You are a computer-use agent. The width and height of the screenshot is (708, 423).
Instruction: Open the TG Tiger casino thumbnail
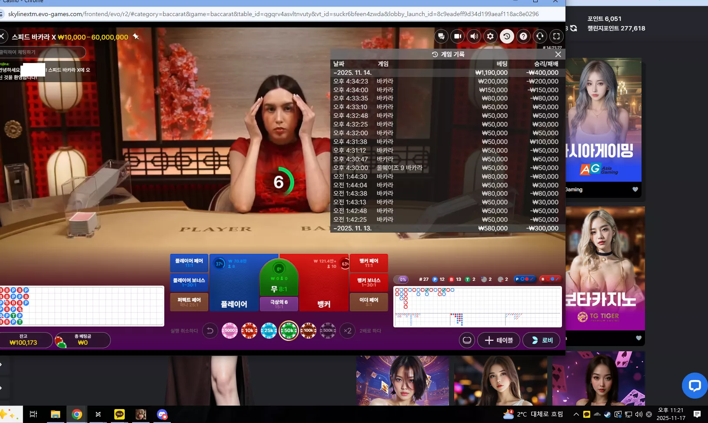605,269
